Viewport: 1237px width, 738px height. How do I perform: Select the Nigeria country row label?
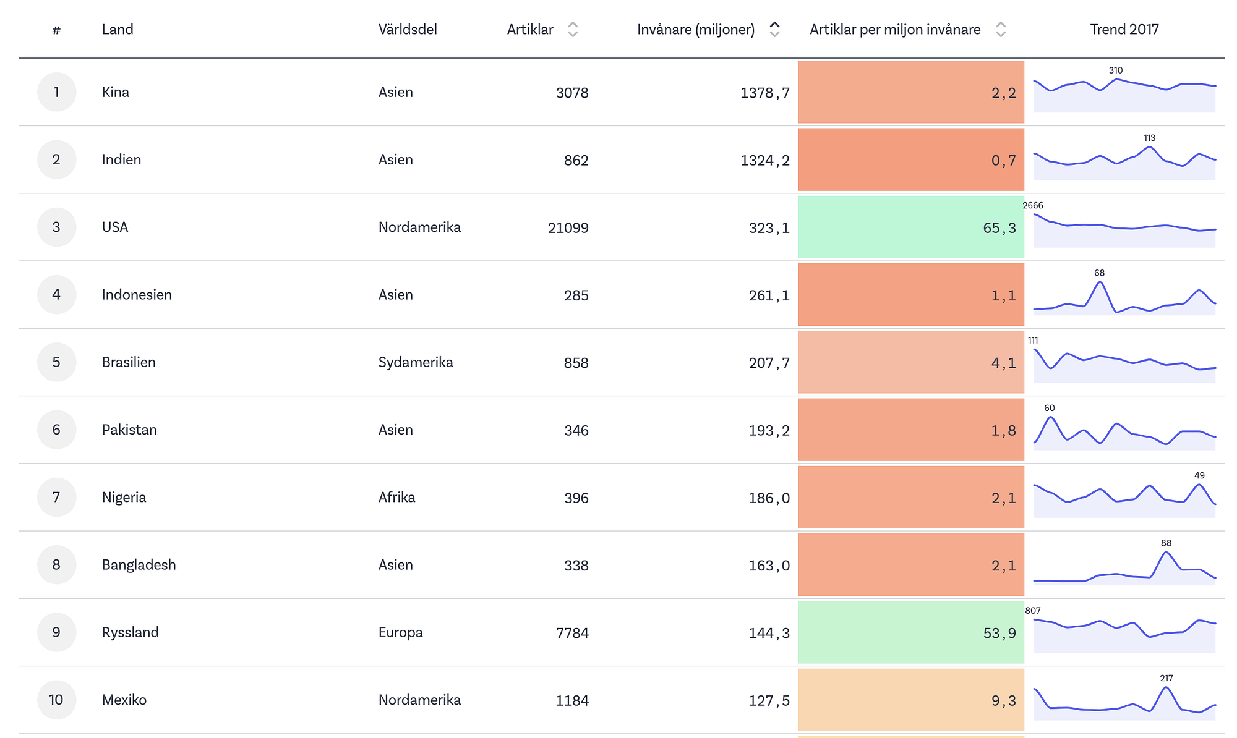pos(124,498)
